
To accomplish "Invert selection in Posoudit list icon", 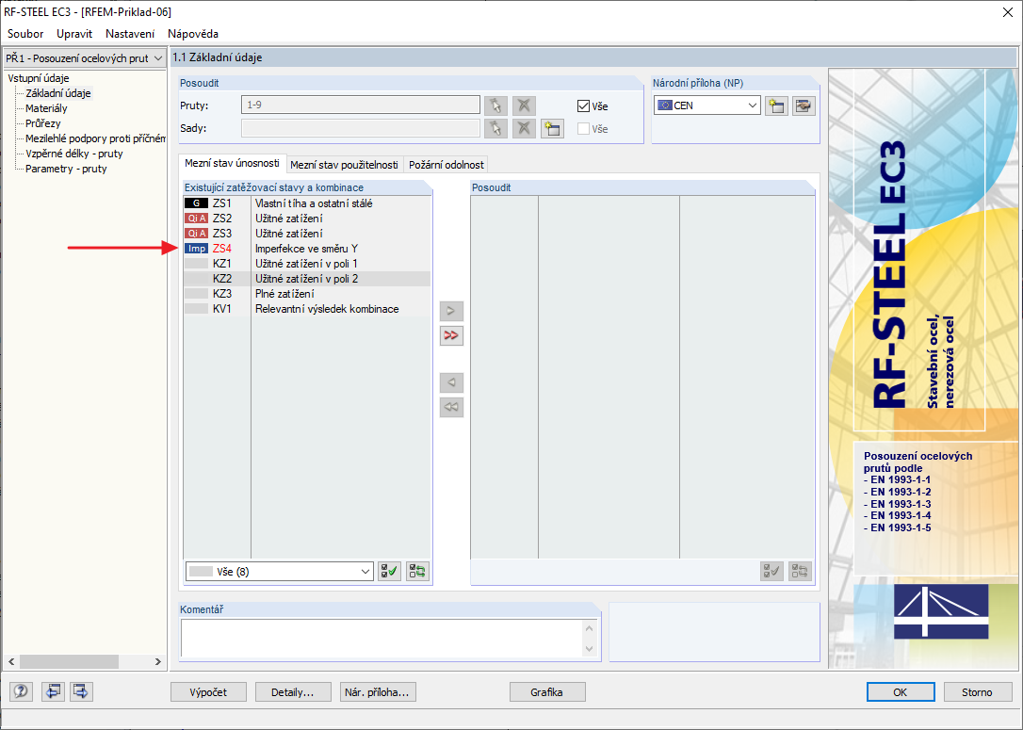I will 800,572.
